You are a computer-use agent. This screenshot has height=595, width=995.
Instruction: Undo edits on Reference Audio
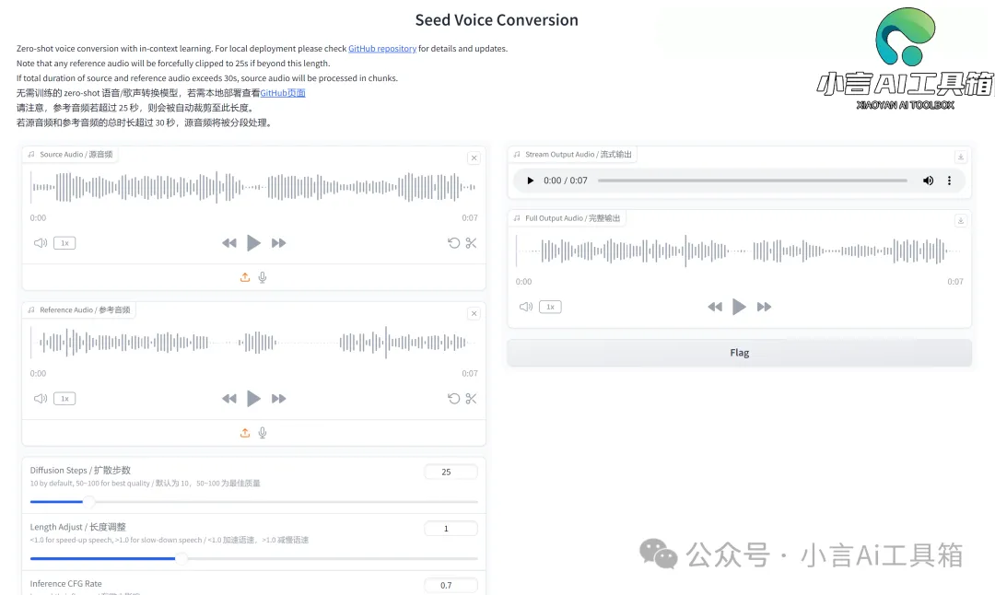453,399
